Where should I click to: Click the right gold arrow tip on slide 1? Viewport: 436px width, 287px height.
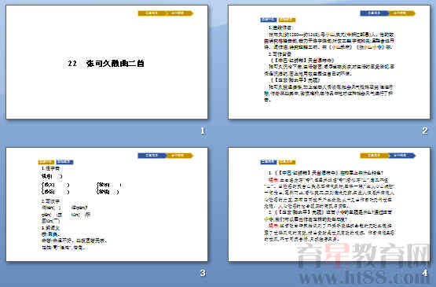coord(179,13)
